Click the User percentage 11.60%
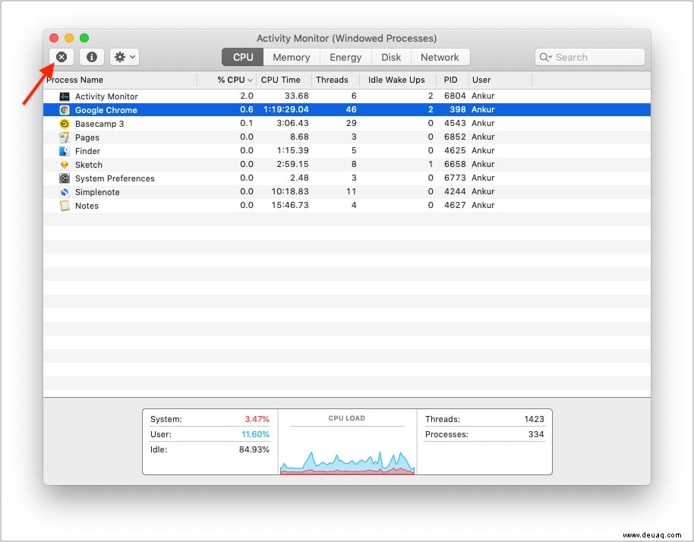Screen dimensions: 694x542 [255, 434]
